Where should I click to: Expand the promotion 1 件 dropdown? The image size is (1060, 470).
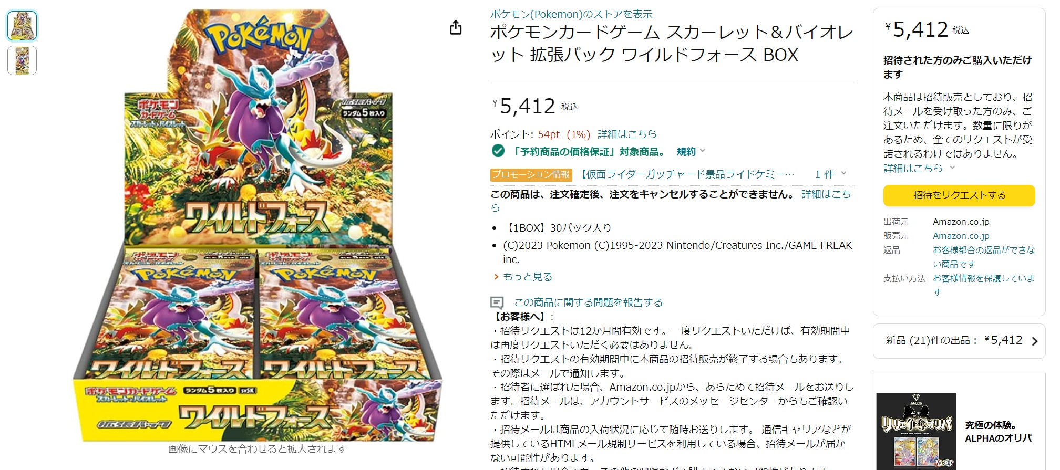pos(830,174)
